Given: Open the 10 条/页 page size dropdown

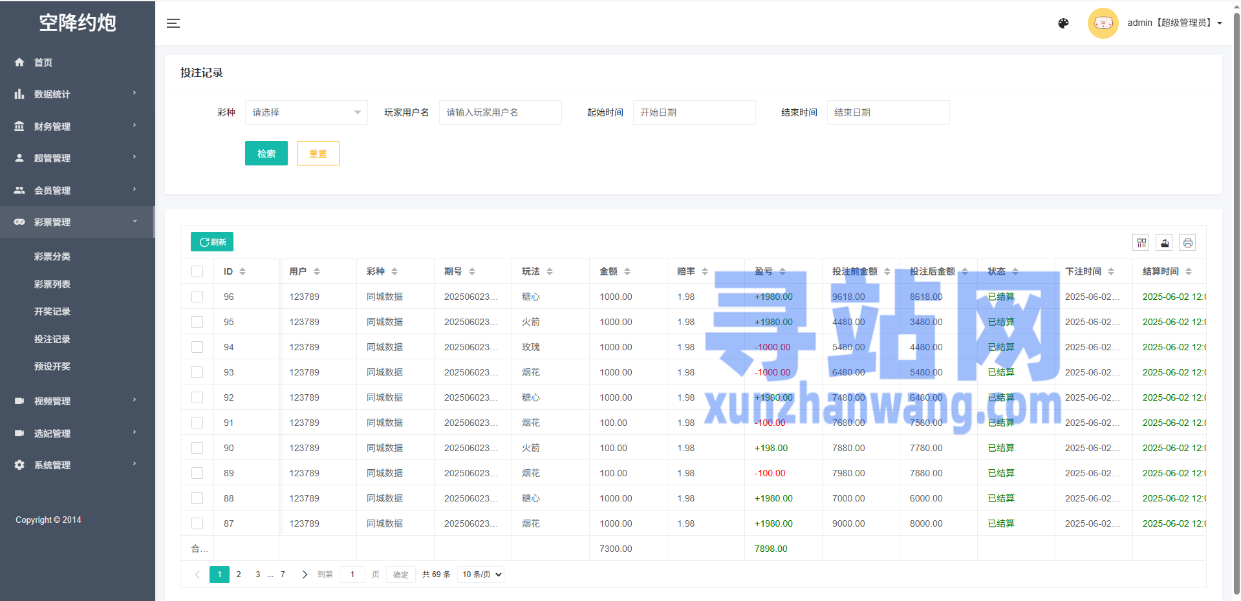Looking at the screenshot, I should [480, 575].
